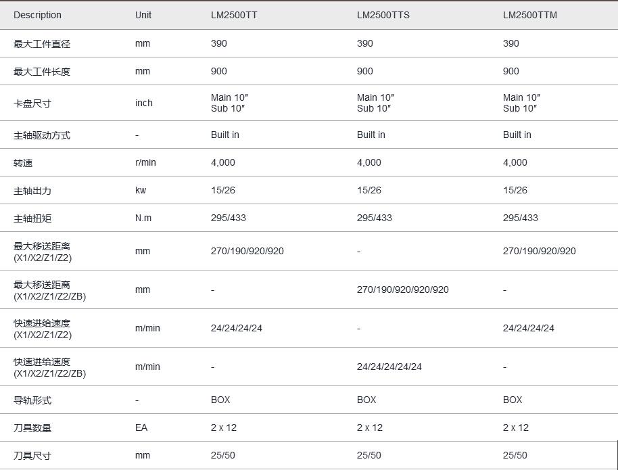
Task: Select the LM2500TTS column header
Action: [x=383, y=15]
